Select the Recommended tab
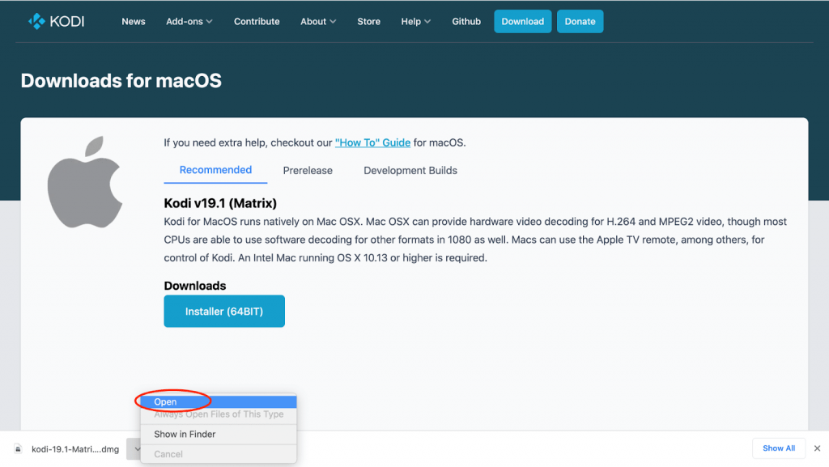Viewport: 829px width, 467px height. 215,170
